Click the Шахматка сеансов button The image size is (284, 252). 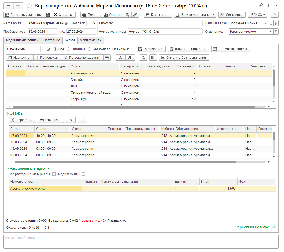pos(231,49)
